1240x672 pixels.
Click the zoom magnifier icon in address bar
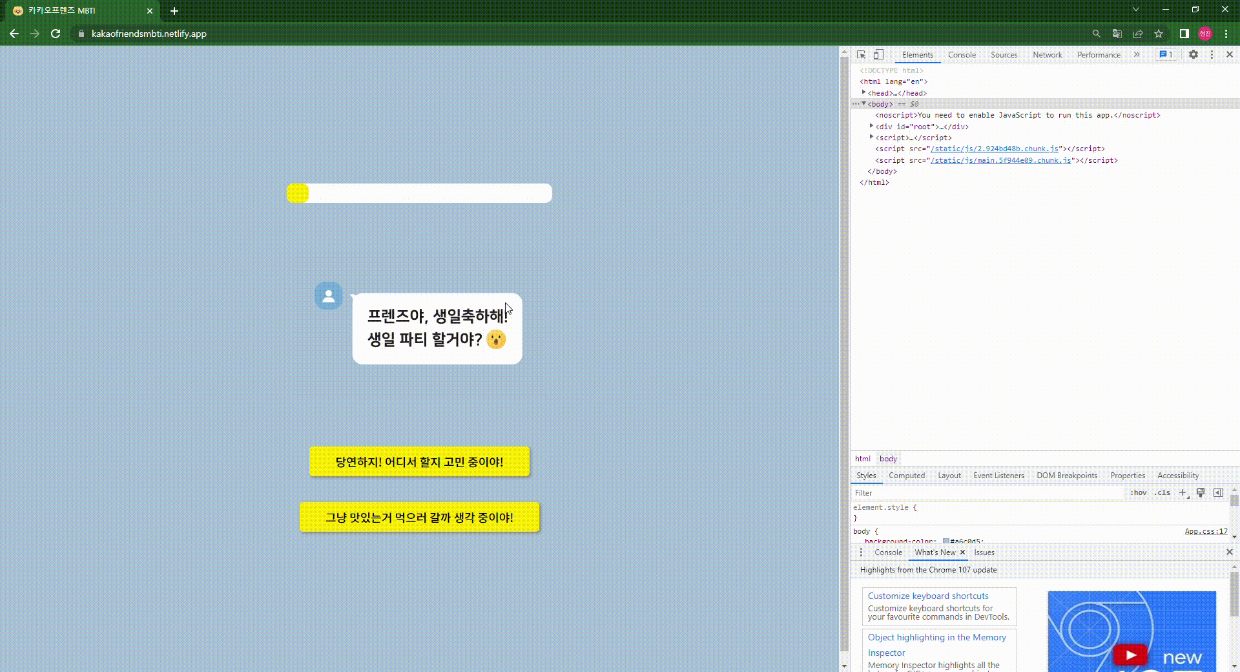tap(1096, 34)
